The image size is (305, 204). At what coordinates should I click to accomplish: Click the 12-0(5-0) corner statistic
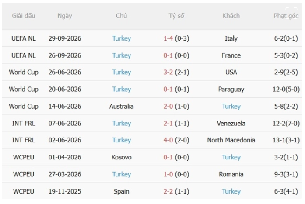coord(286,89)
